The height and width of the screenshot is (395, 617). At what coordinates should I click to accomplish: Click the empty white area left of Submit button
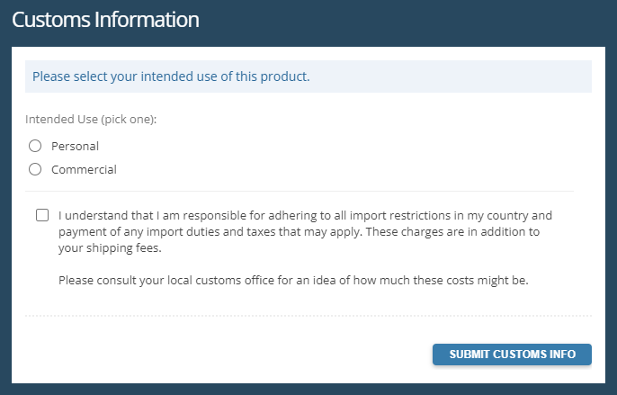pos(225,354)
